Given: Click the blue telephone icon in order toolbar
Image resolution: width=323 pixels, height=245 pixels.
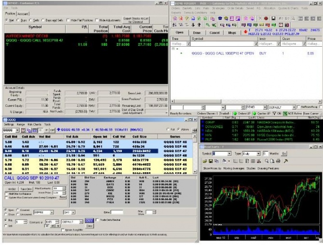Looking at the screenshot, I should pyautogui.click(x=220, y=18).
